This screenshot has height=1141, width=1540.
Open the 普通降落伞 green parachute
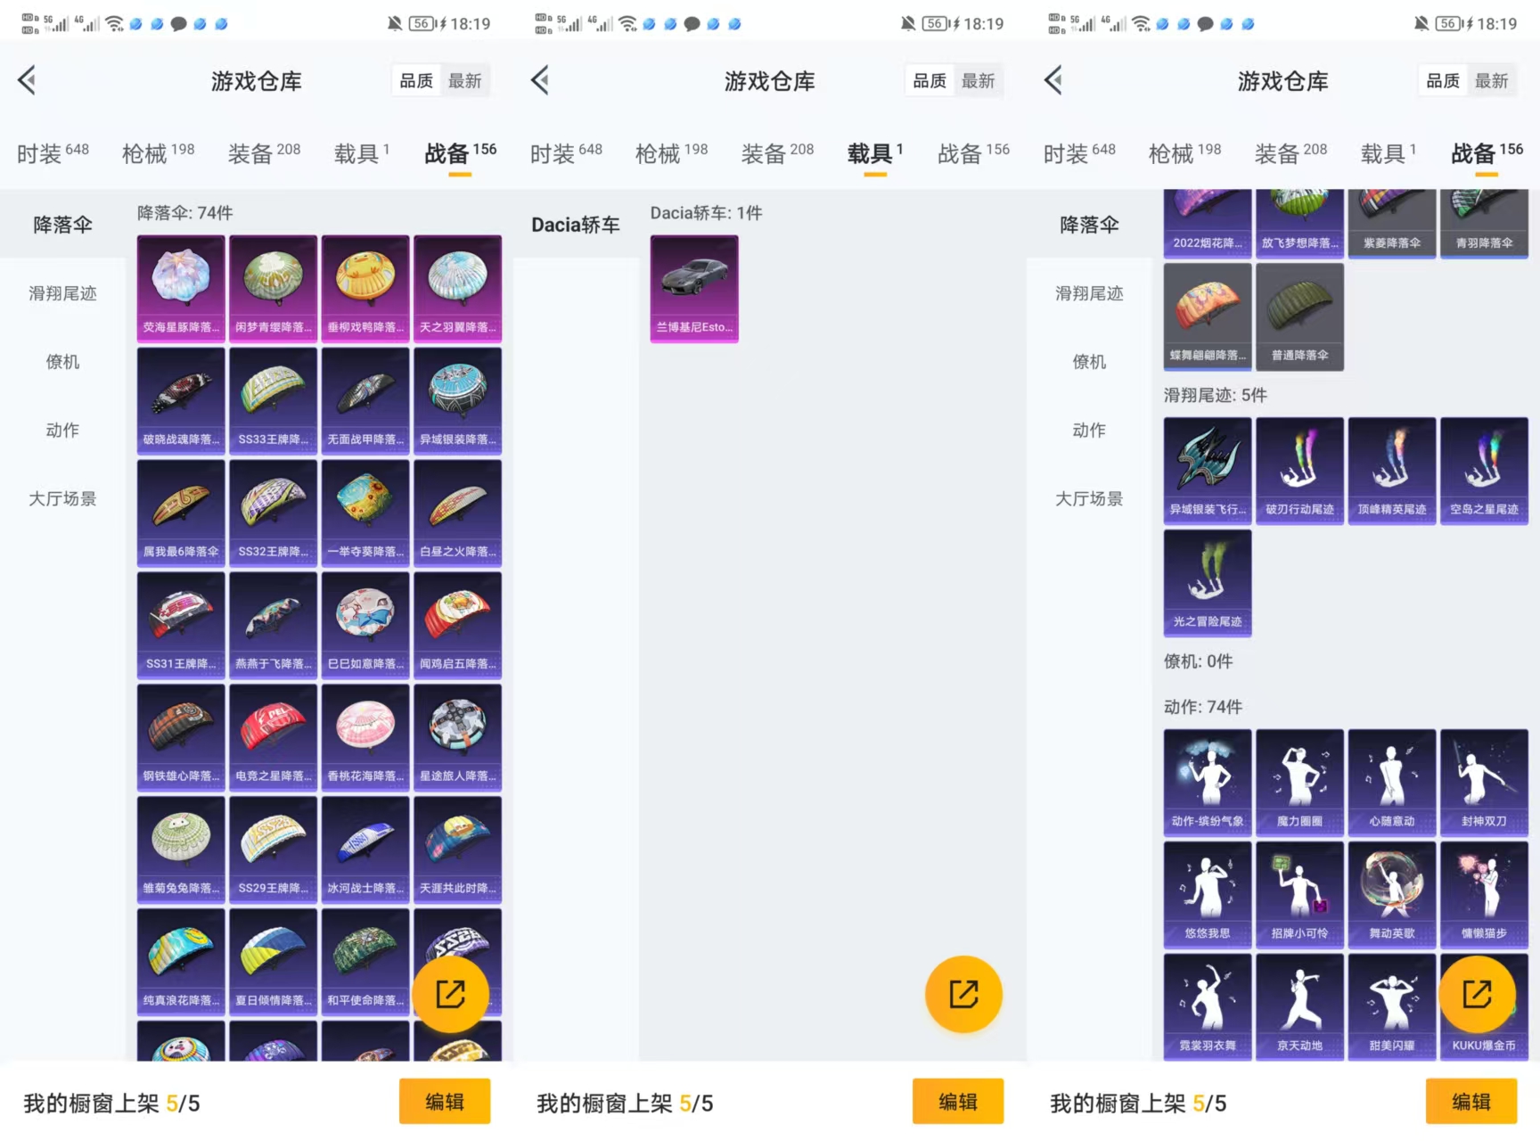[1299, 316]
